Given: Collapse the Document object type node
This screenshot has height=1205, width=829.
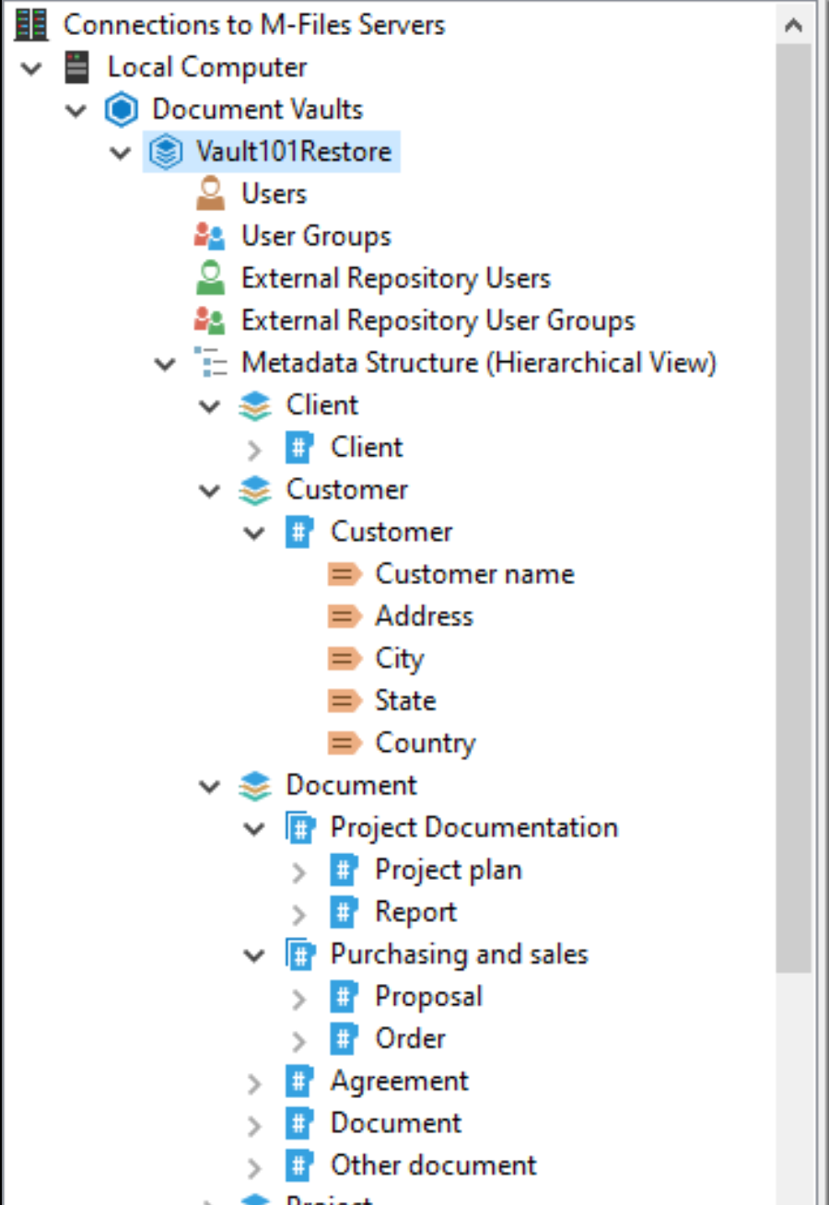Looking at the screenshot, I should (210, 787).
